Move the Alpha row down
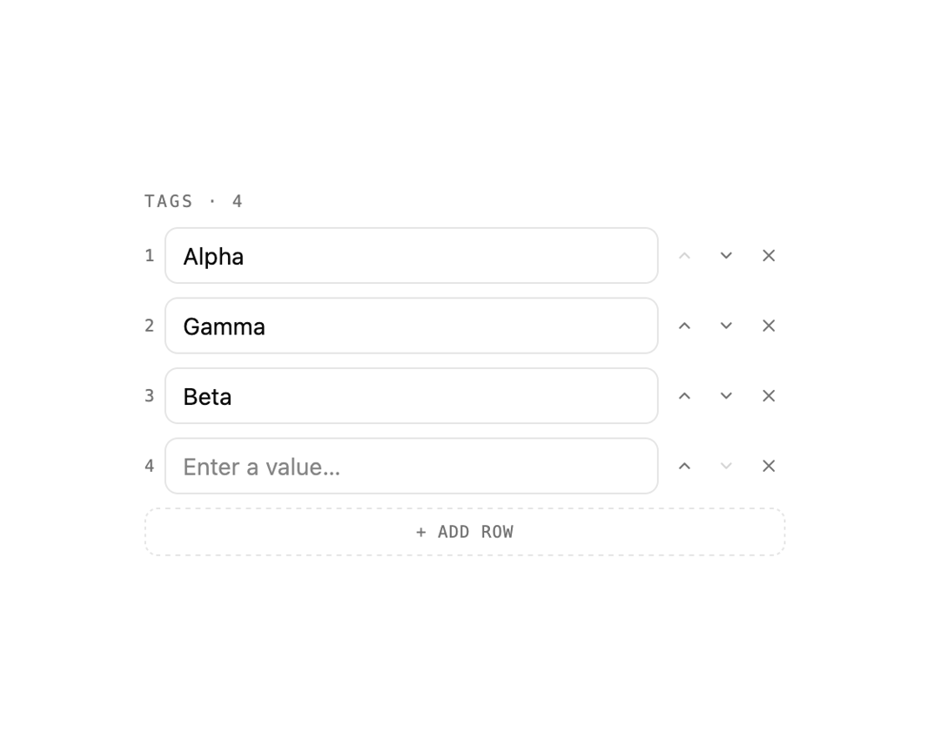The height and width of the screenshot is (733, 940). (726, 256)
